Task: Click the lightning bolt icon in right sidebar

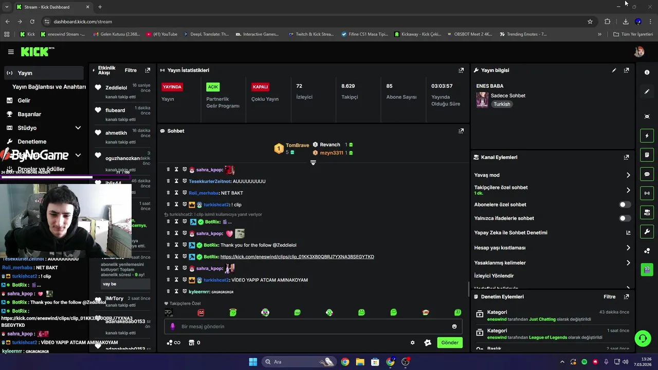Action: 647,136
